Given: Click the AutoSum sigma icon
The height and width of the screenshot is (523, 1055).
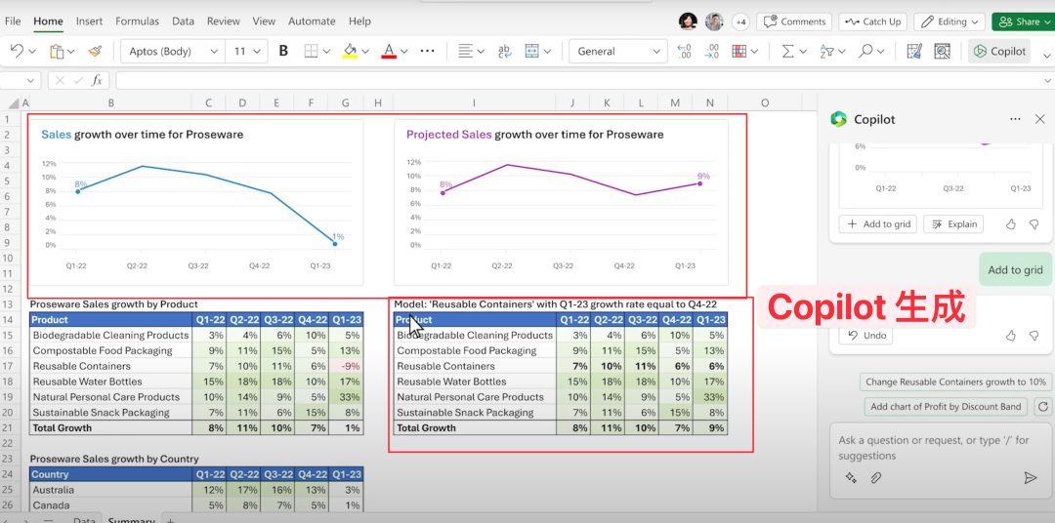Looking at the screenshot, I should 788,51.
